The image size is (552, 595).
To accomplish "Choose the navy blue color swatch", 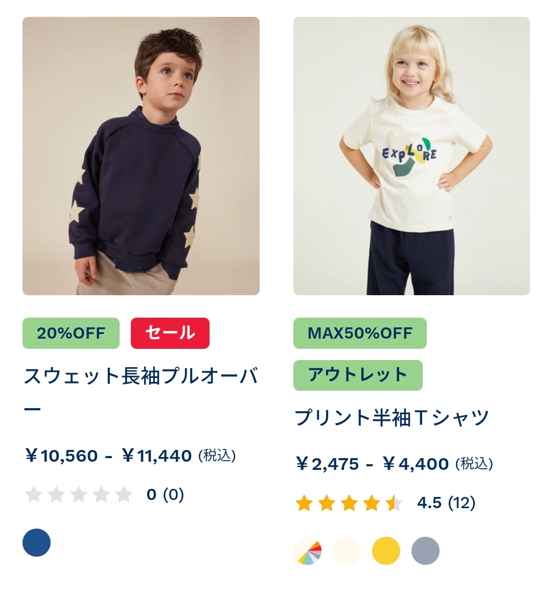I will pos(36,542).
